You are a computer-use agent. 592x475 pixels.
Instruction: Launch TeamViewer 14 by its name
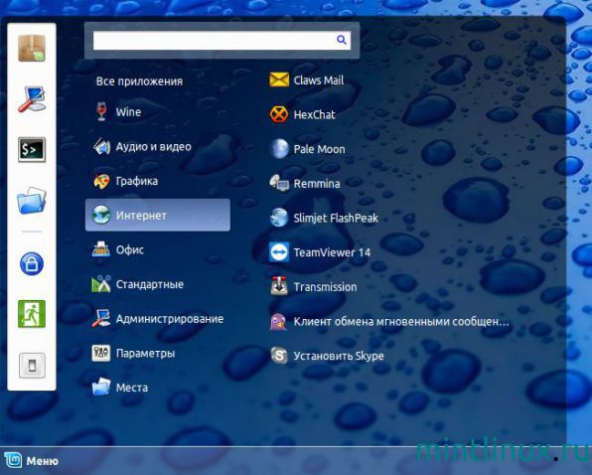coord(332,252)
